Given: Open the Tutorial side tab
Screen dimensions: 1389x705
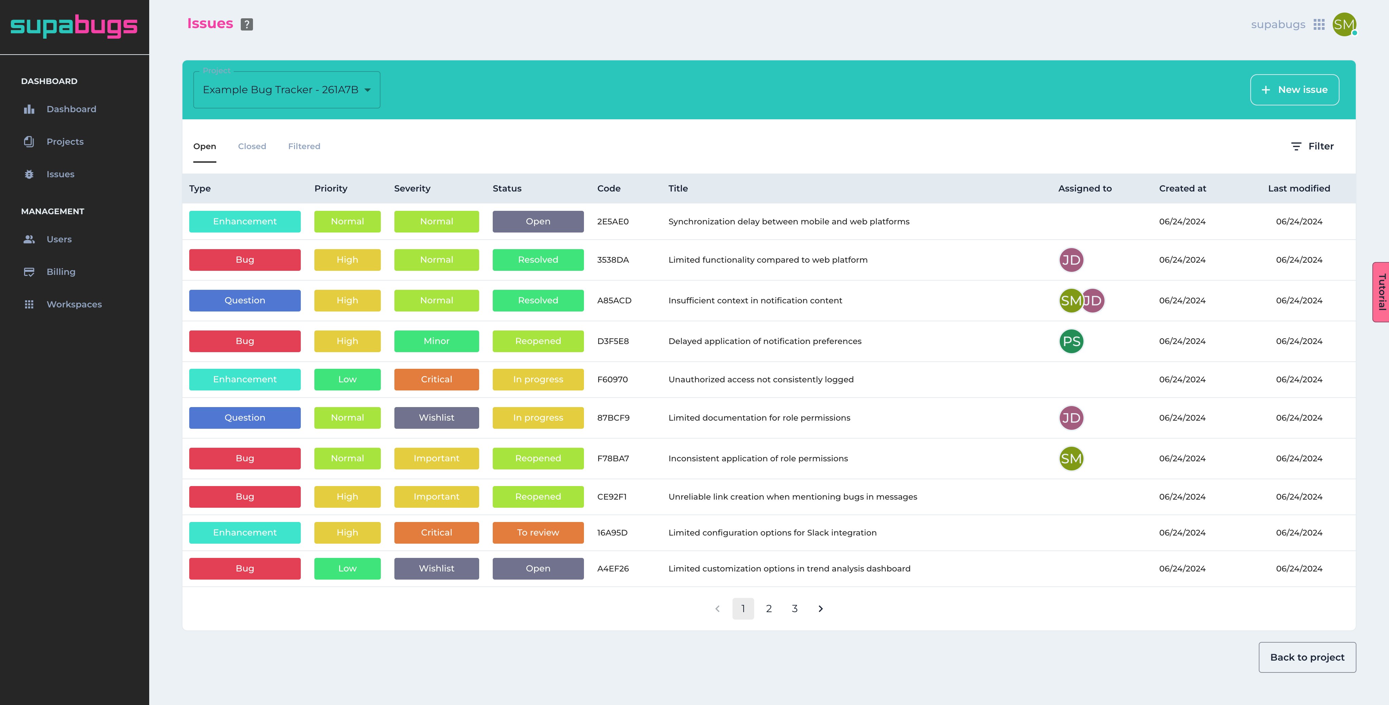Looking at the screenshot, I should coord(1381,292).
